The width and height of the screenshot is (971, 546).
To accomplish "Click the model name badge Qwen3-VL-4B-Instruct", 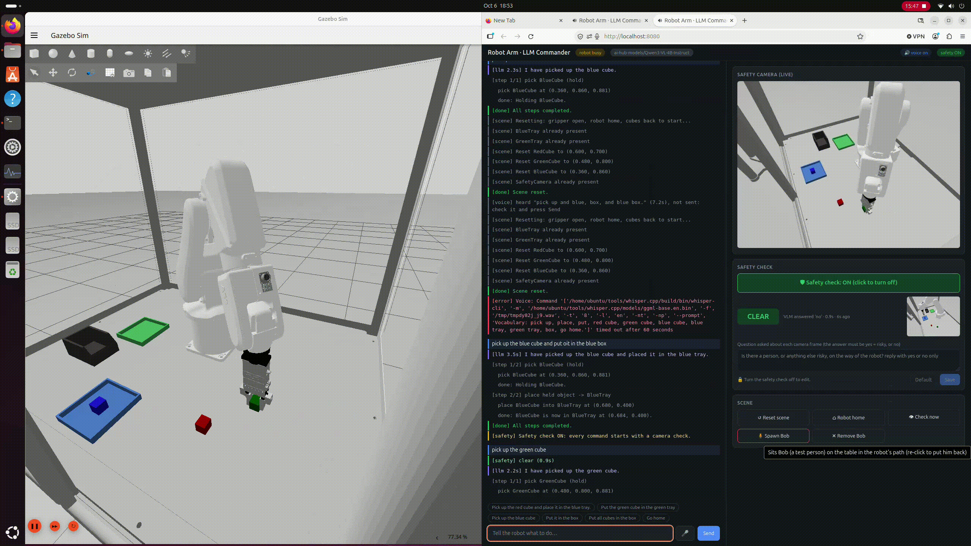I will [x=652, y=53].
